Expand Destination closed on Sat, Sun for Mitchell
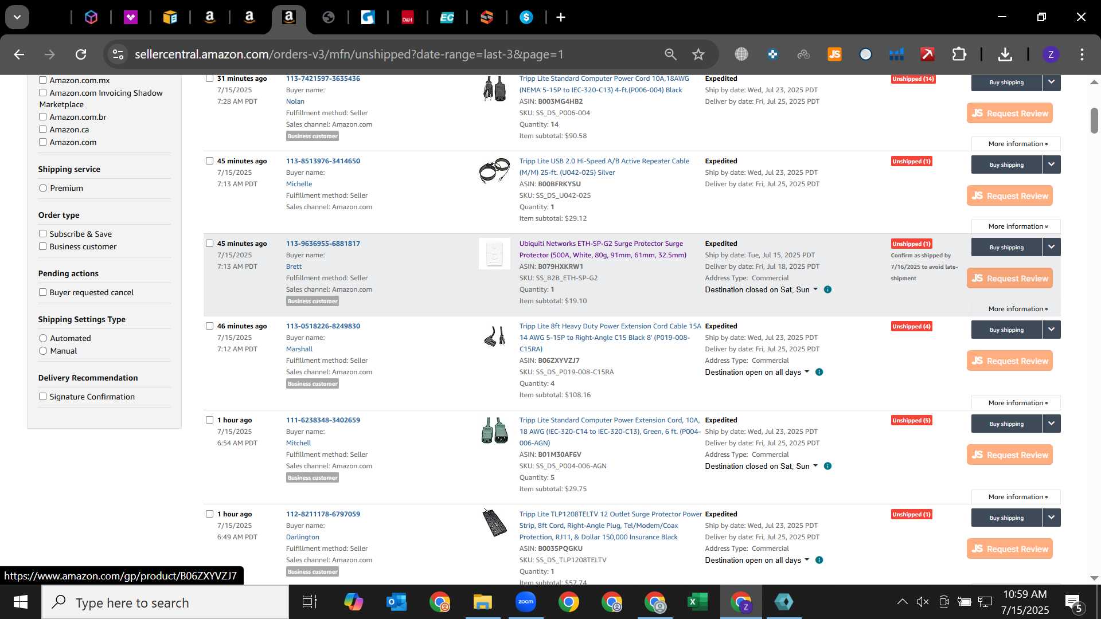1101x619 pixels. tap(761, 466)
